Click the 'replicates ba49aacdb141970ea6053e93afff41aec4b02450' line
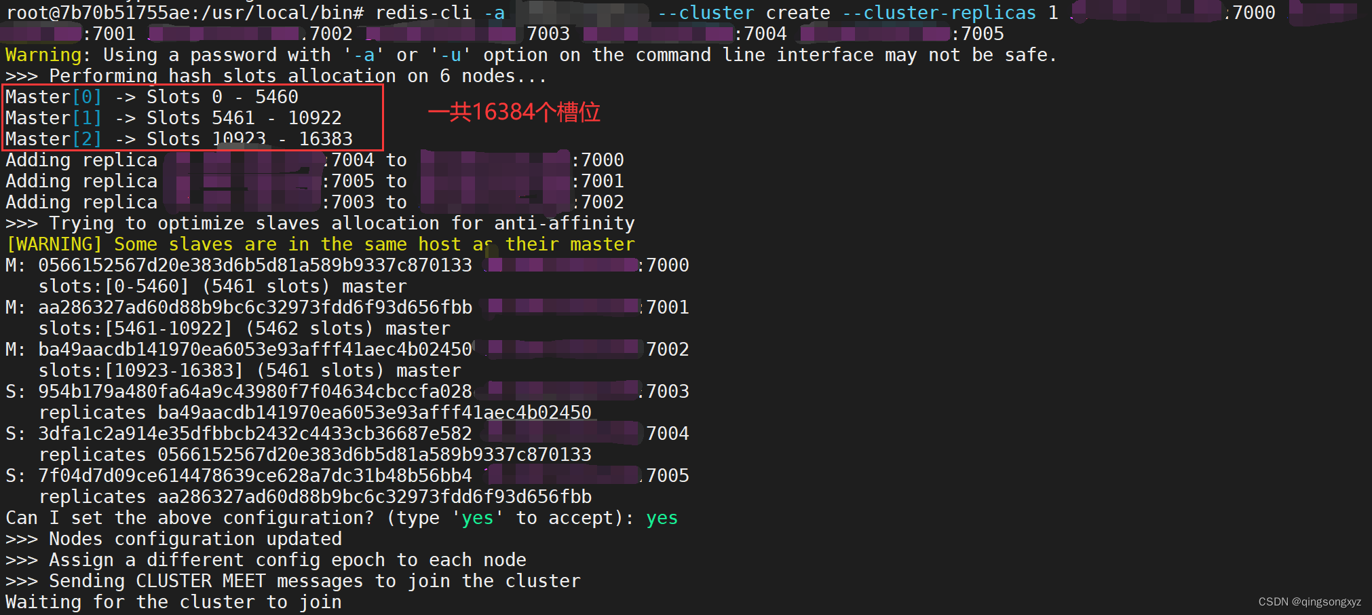 [315, 413]
